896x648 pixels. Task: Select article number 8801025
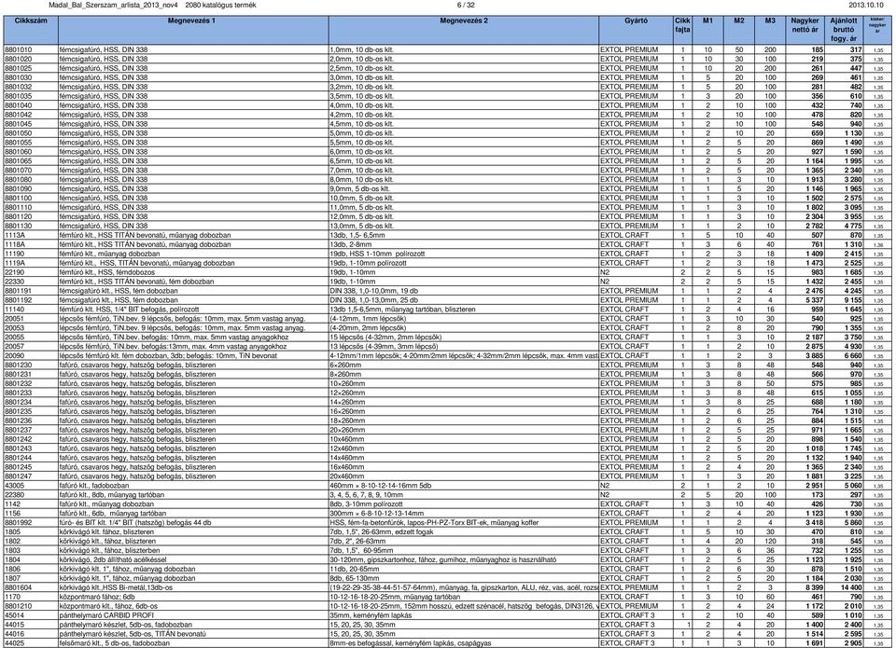(x=19, y=68)
